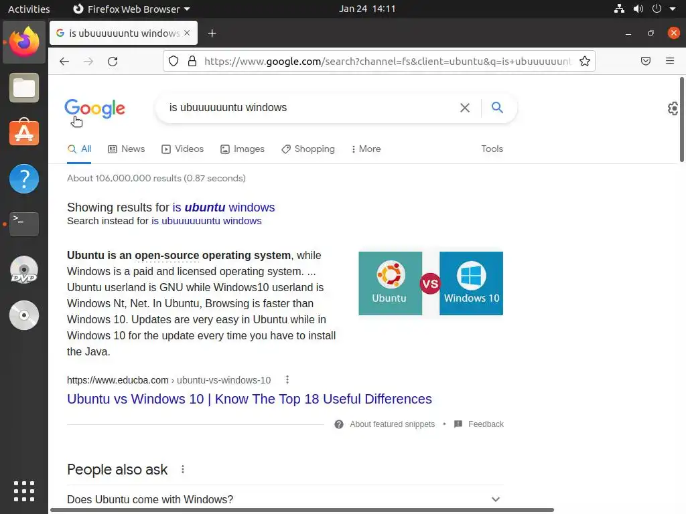This screenshot has width=686, height=514.
Task: Open volume control in top bar
Action: coord(638,9)
